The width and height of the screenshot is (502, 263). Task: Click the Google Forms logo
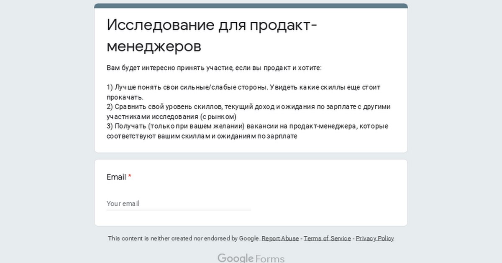251,258
